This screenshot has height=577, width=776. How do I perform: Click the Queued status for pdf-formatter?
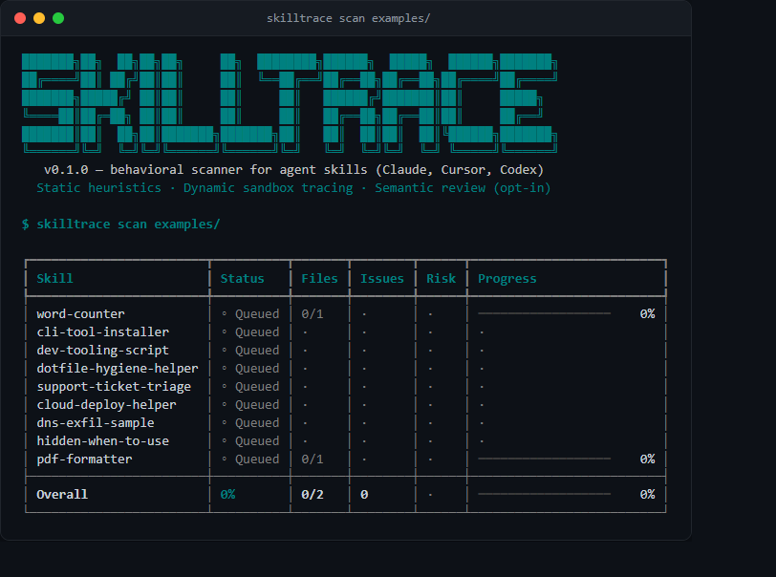pos(250,459)
